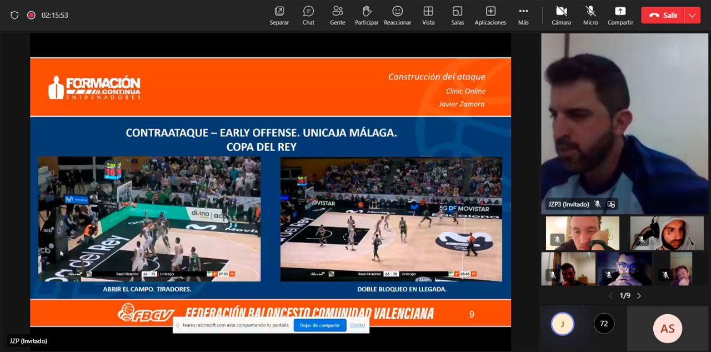Click the Ocultar link
This screenshot has height=352, width=711.
point(358,325)
